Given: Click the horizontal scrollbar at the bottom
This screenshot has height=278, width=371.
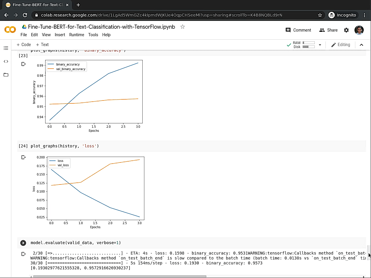Looking at the screenshot, I should (x=119, y=276).
